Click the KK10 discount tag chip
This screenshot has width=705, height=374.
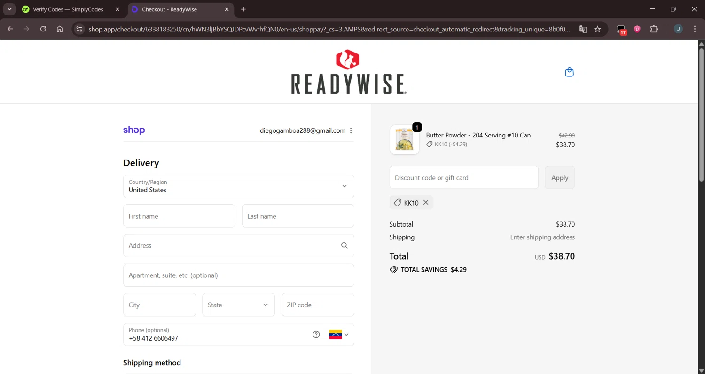point(411,203)
